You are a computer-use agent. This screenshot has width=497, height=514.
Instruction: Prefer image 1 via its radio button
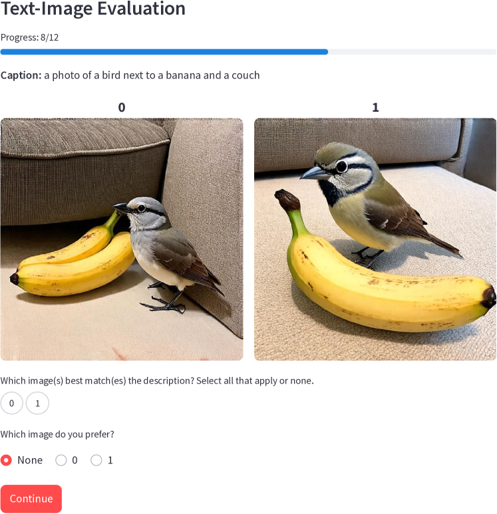pyautogui.click(x=96, y=460)
